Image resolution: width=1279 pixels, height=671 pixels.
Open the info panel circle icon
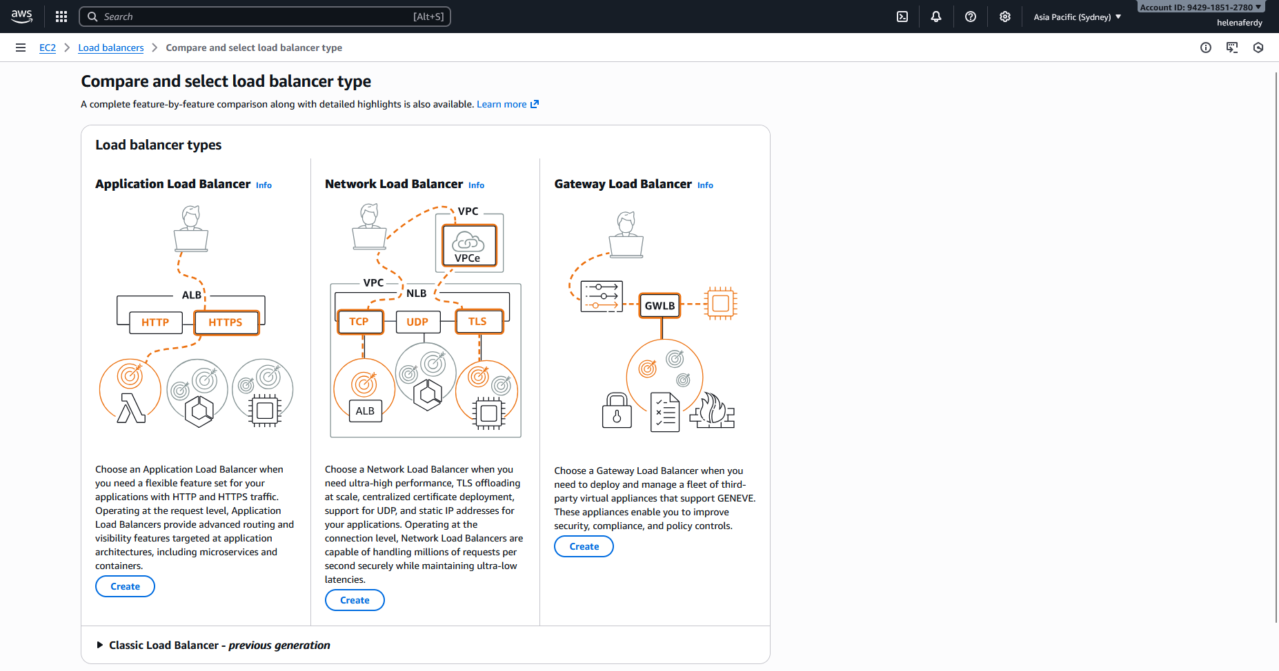pyautogui.click(x=1205, y=48)
